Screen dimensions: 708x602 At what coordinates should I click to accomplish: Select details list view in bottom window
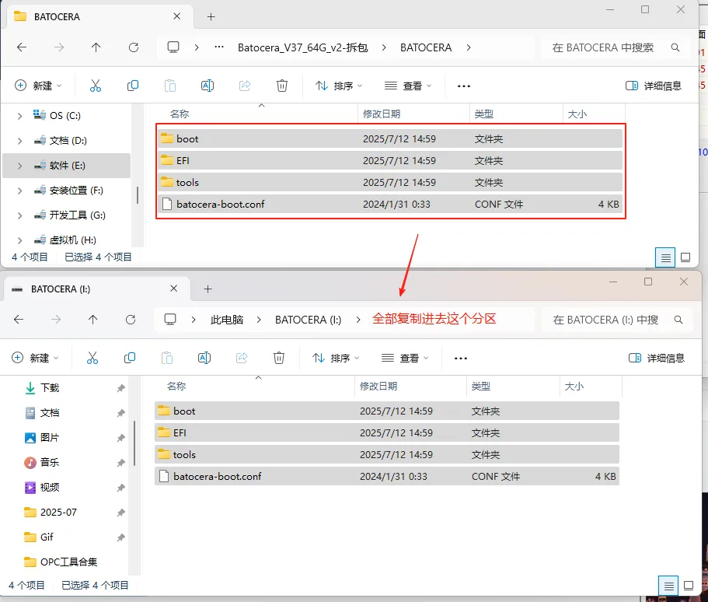tap(666, 585)
